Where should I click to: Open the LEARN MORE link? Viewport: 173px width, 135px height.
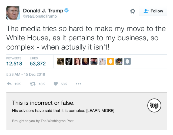(x=100, y=111)
